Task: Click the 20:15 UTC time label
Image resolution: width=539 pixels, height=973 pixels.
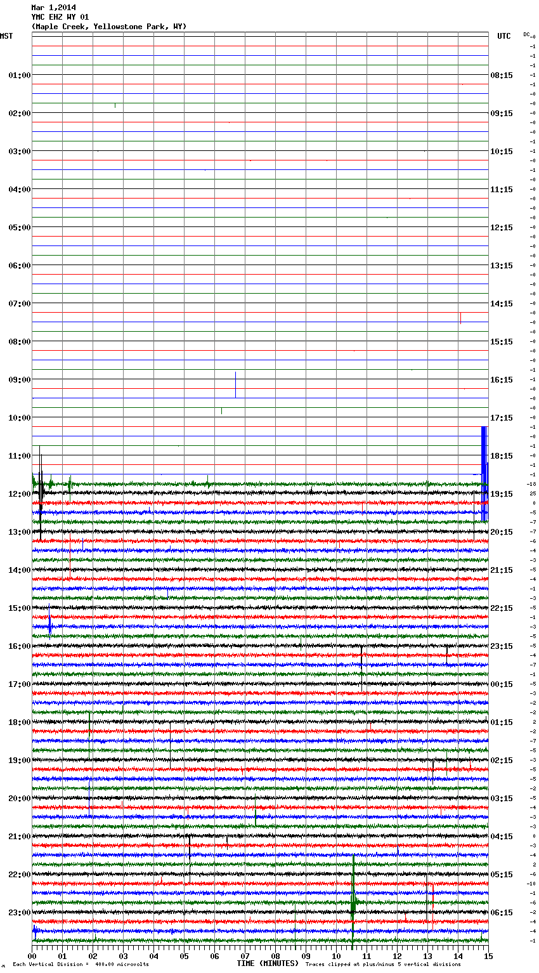Action: click(x=502, y=532)
